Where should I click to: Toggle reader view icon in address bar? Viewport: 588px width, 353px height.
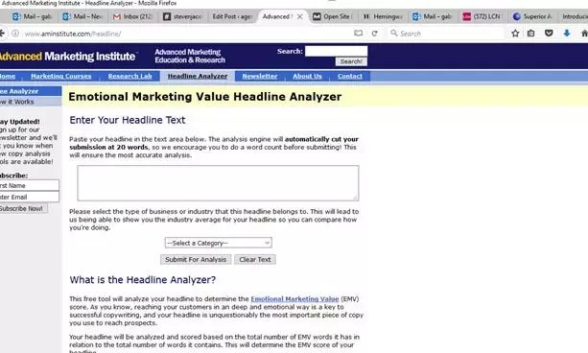click(x=358, y=34)
